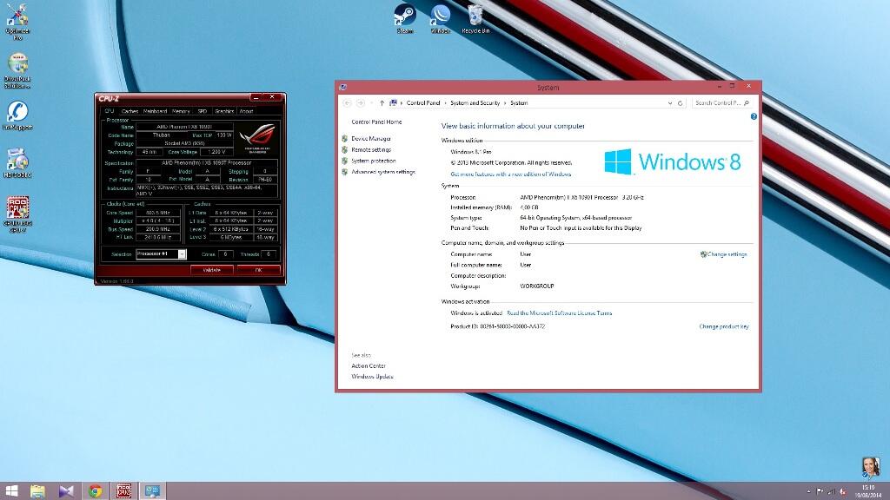Open Visual Studio from the taskbar
The height and width of the screenshot is (500, 890).
click(66, 491)
